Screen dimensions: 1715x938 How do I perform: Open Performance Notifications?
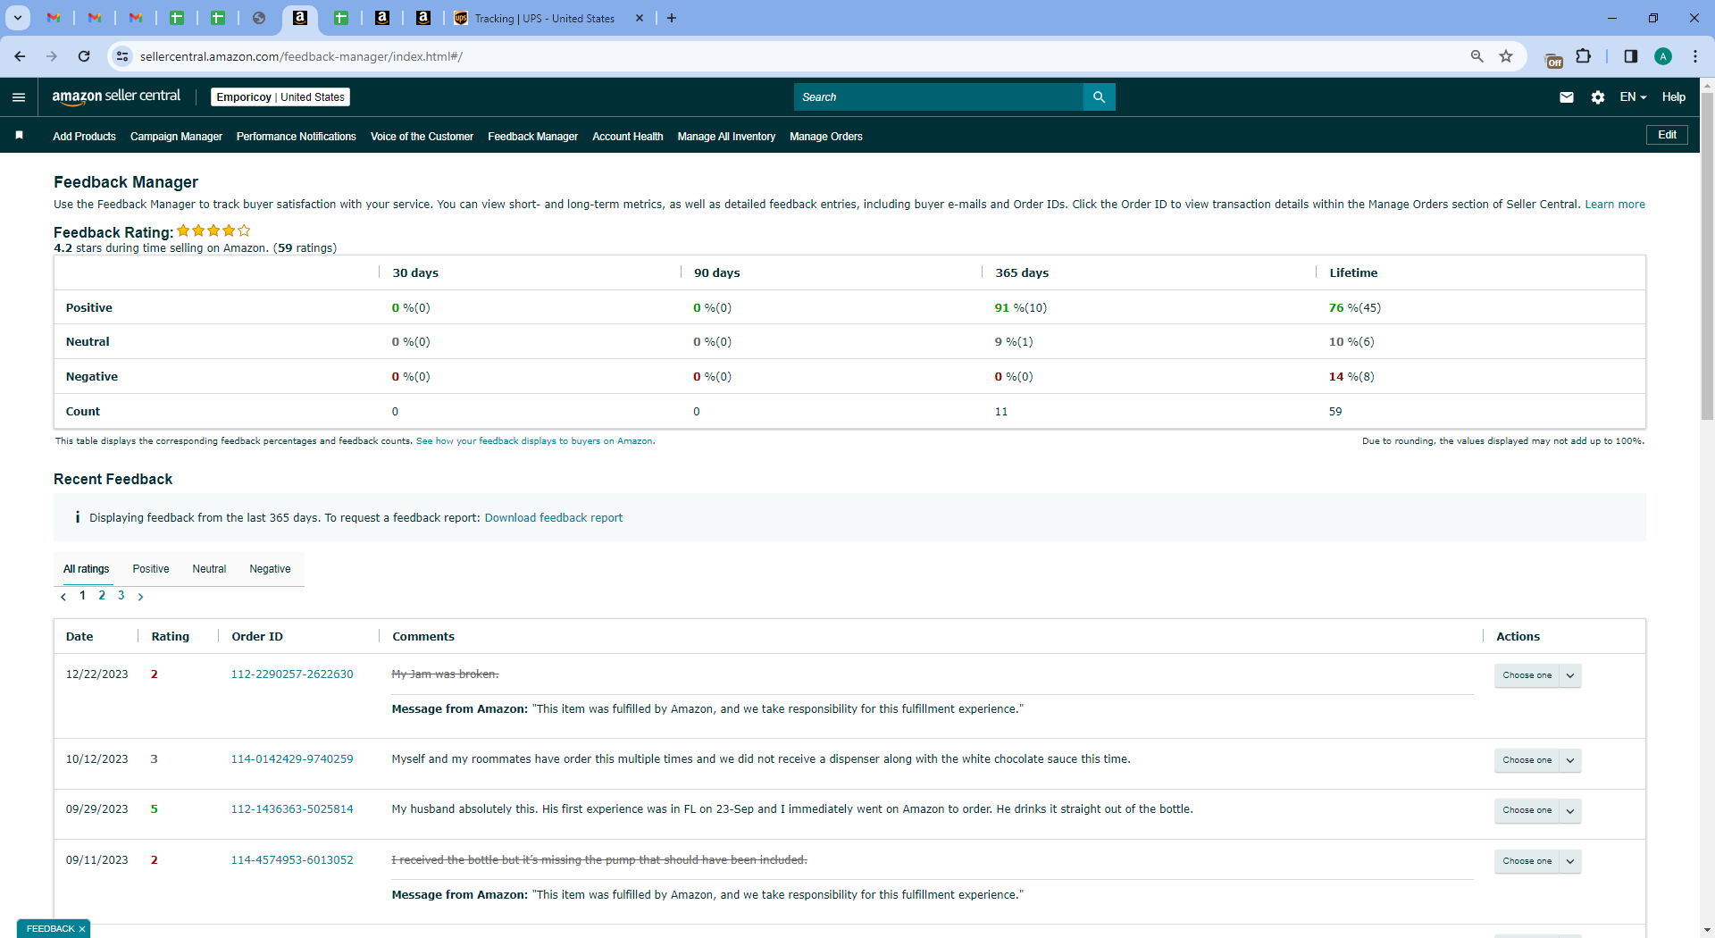(x=296, y=137)
